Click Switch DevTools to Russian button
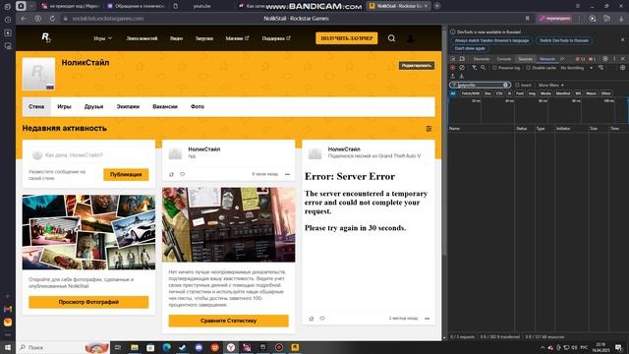629x354 pixels. click(x=564, y=40)
